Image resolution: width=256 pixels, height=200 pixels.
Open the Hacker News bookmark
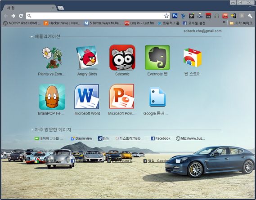tap(62, 23)
